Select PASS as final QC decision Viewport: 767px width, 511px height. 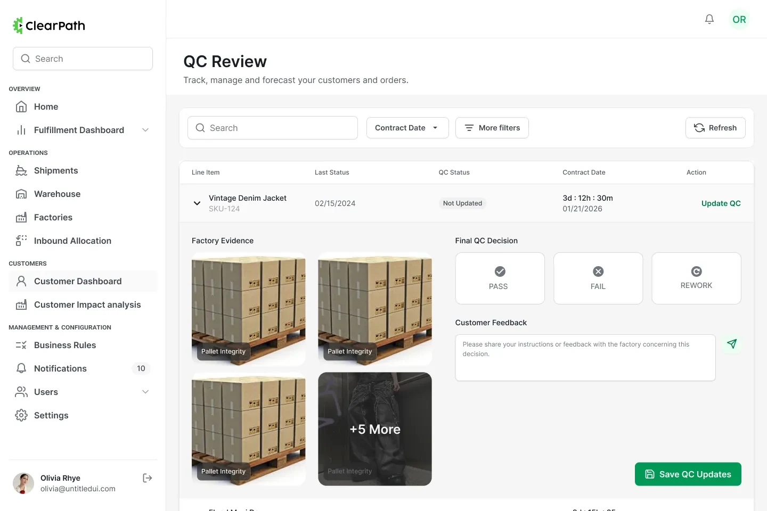pyautogui.click(x=500, y=278)
